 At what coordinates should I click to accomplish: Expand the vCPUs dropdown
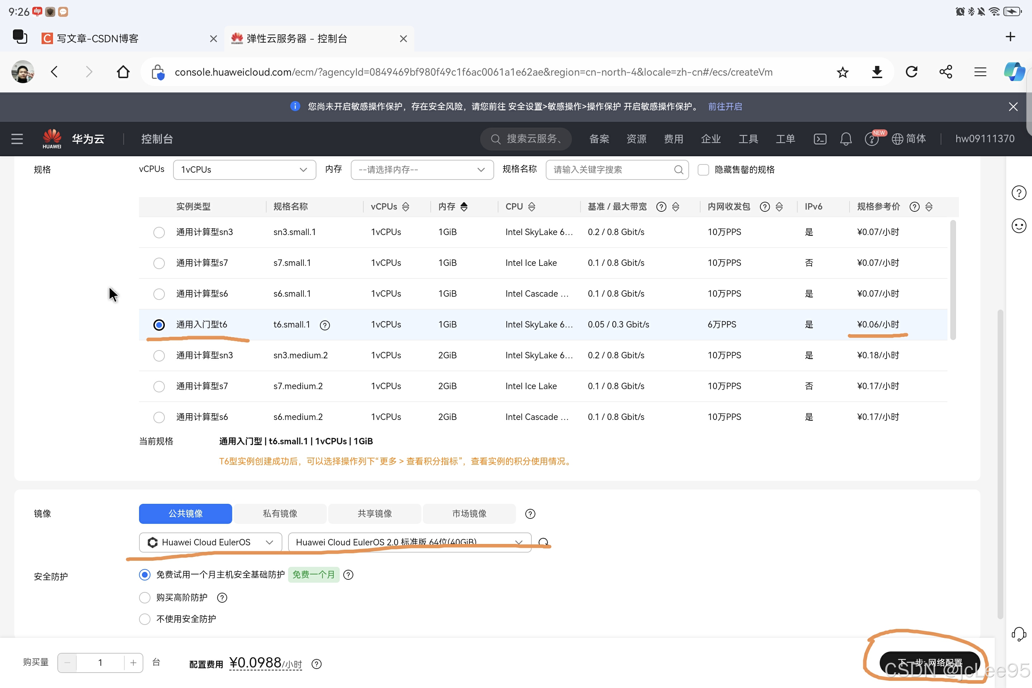click(x=244, y=170)
